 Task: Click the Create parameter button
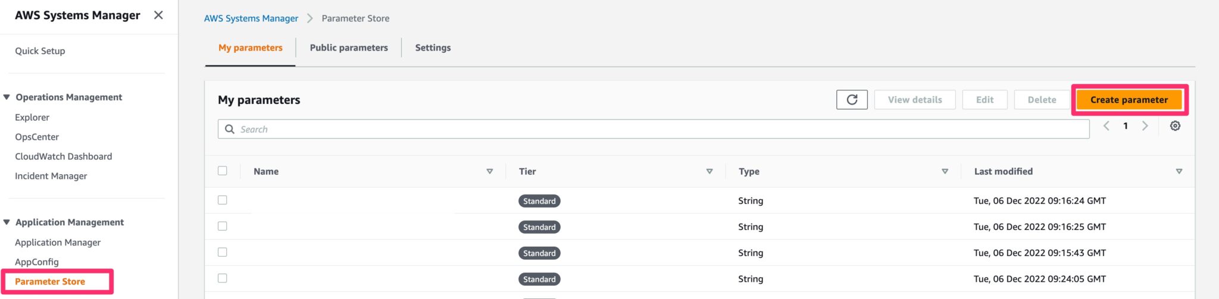(x=1129, y=100)
